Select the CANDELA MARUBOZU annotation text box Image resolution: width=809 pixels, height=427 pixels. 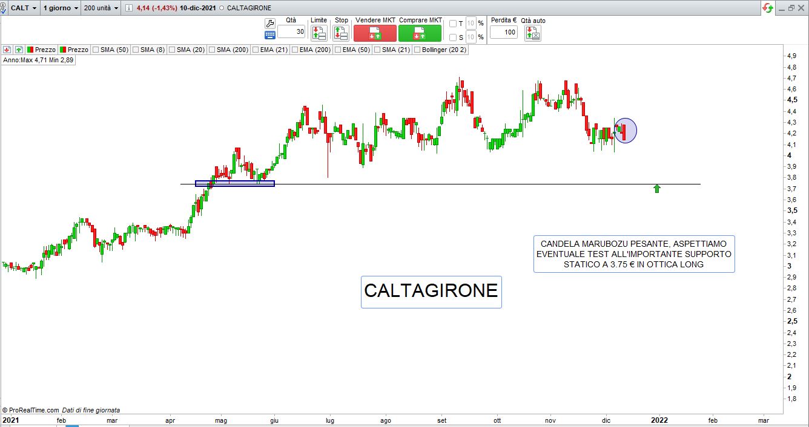[x=634, y=254]
